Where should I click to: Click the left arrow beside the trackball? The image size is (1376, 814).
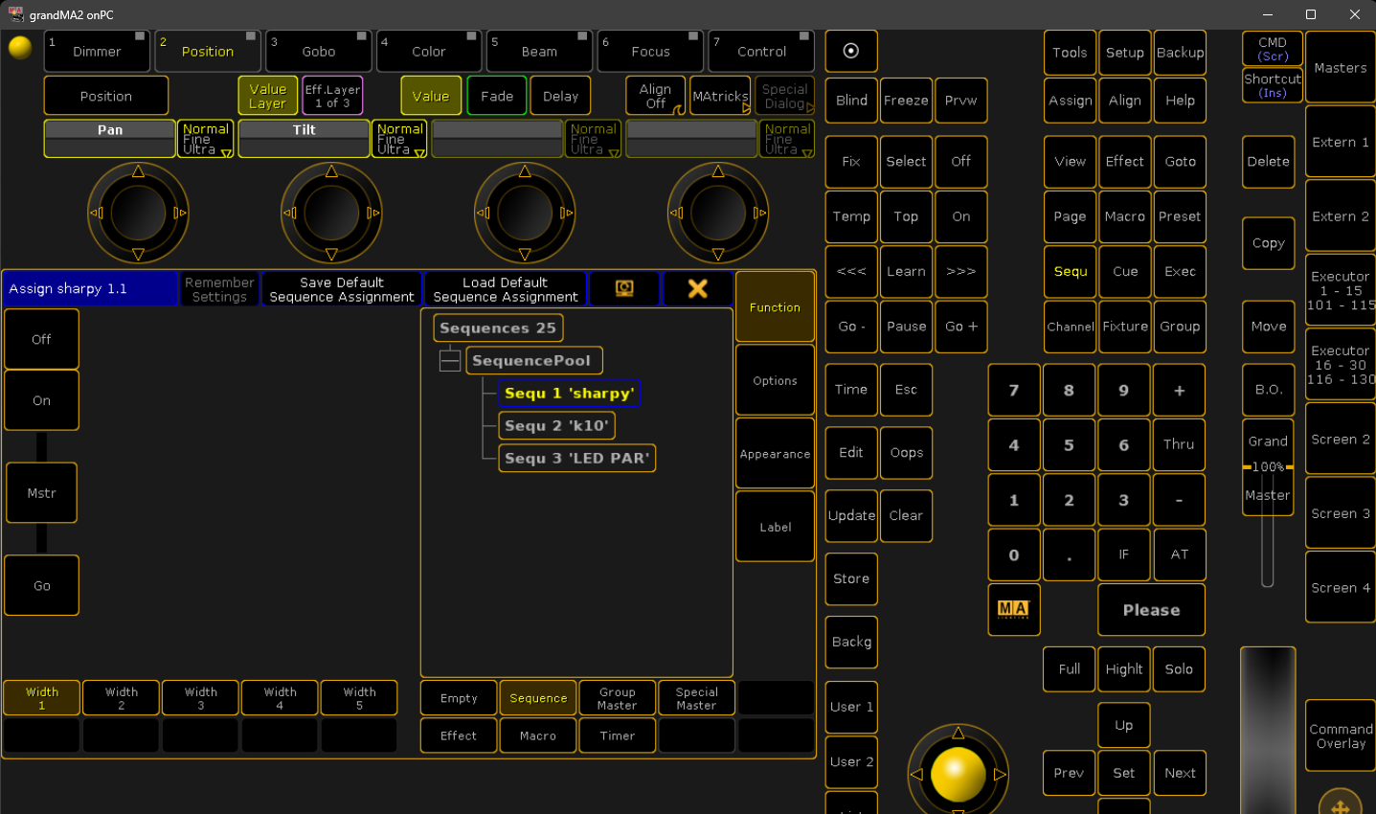point(916,774)
